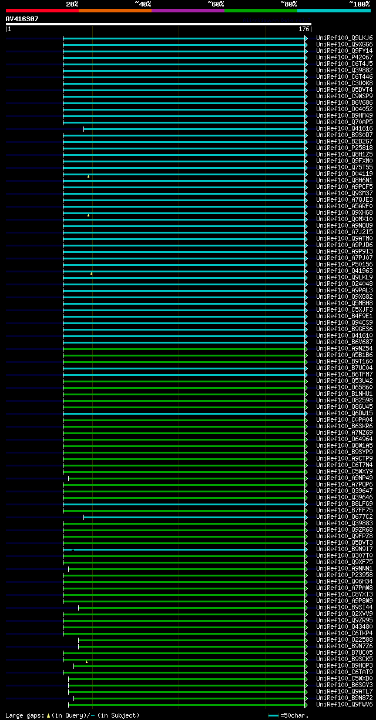The height and width of the screenshot is (720, 376).
Task: Open hit UniRef100_Q9LKJ6
Action: click(x=344, y=38)
